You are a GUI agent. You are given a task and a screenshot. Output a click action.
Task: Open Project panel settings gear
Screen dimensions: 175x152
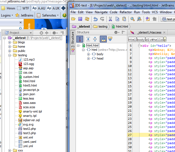point(55,33)
